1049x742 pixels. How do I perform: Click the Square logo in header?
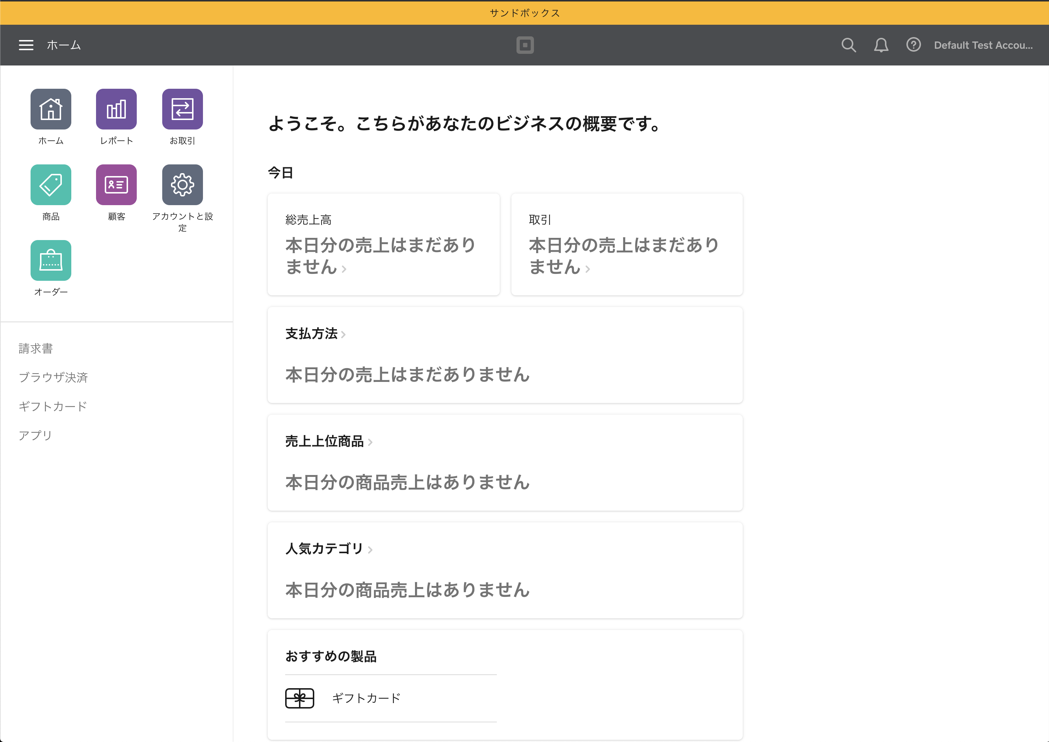point(524,45)
